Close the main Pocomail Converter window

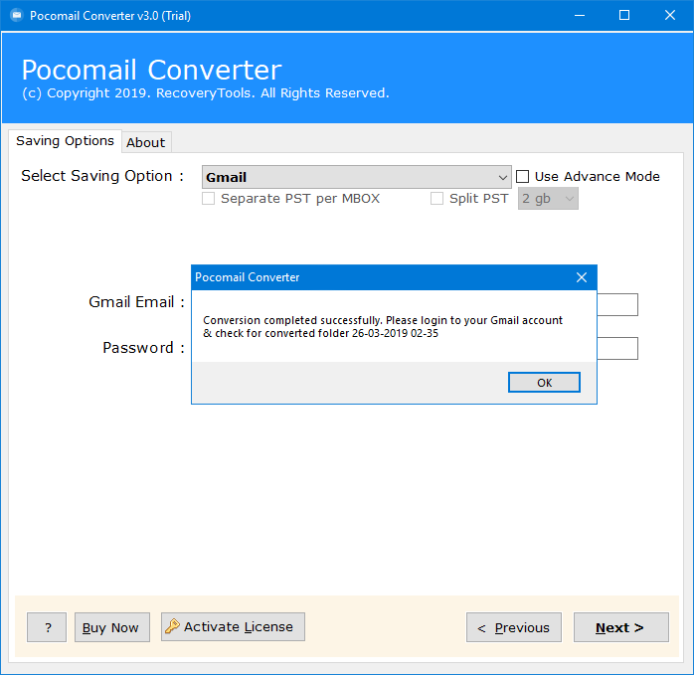(x=670, y=16)
